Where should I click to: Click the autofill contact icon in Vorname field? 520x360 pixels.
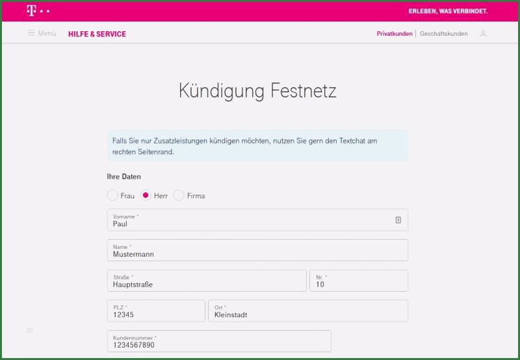click(398, 220)
